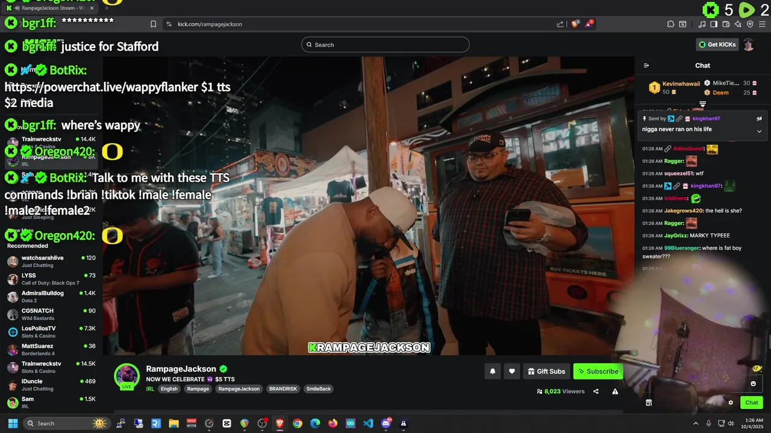The width and height of the screenshot is (771, 433).
Task: Open Visual Studio Code from taskbar
Action: 368,423
